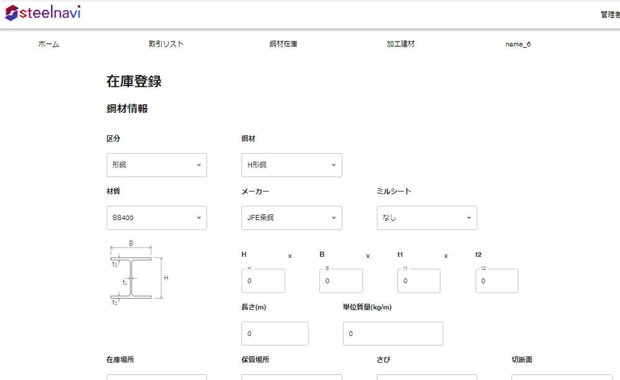Open the 鋼材在庫 menu
The image size is (620, 380).
pos(283,44)
